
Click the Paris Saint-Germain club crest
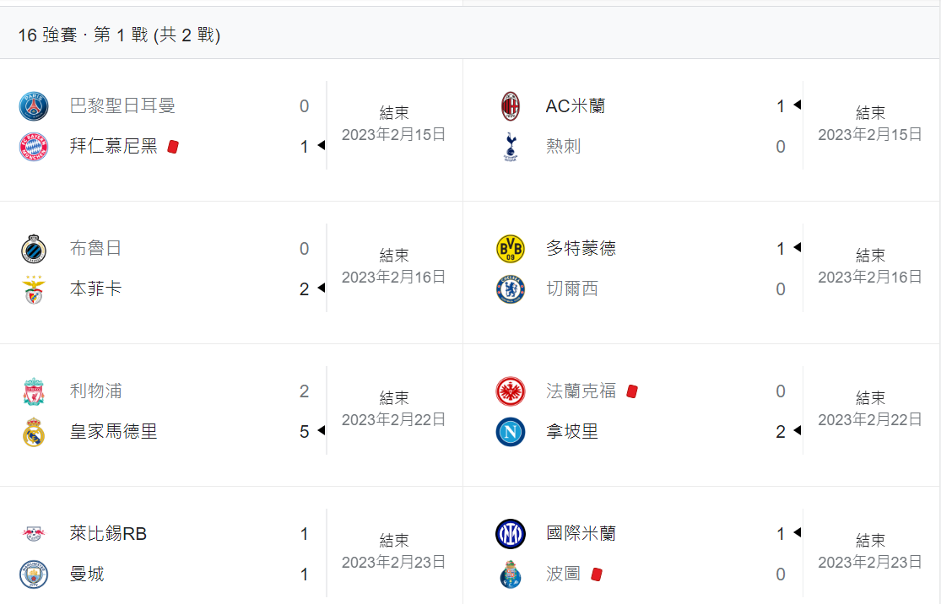pyautogui.click(x=34, y=106)
